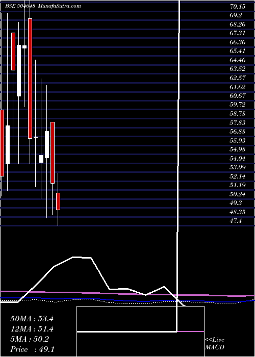Click the tall red candlestick topping near 68.26

click(x=30, y=79)
